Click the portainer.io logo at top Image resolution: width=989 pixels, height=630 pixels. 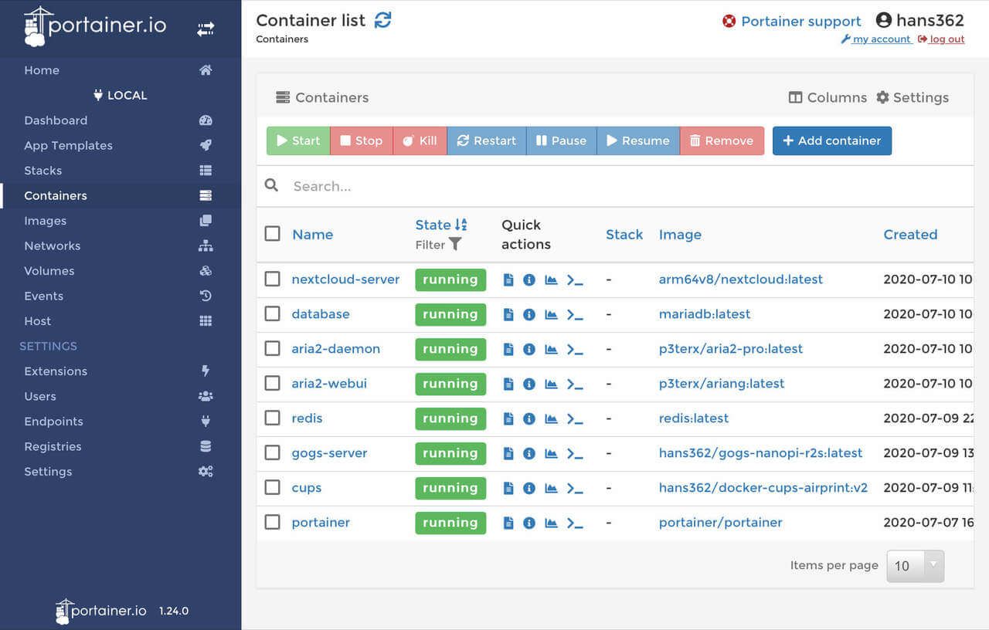pos(95,25)
